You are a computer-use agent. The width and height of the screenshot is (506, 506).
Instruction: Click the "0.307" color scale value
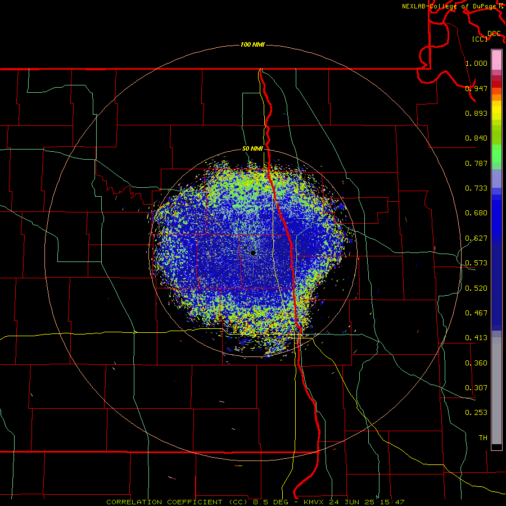pyautogui.click(x=476, y=388)
